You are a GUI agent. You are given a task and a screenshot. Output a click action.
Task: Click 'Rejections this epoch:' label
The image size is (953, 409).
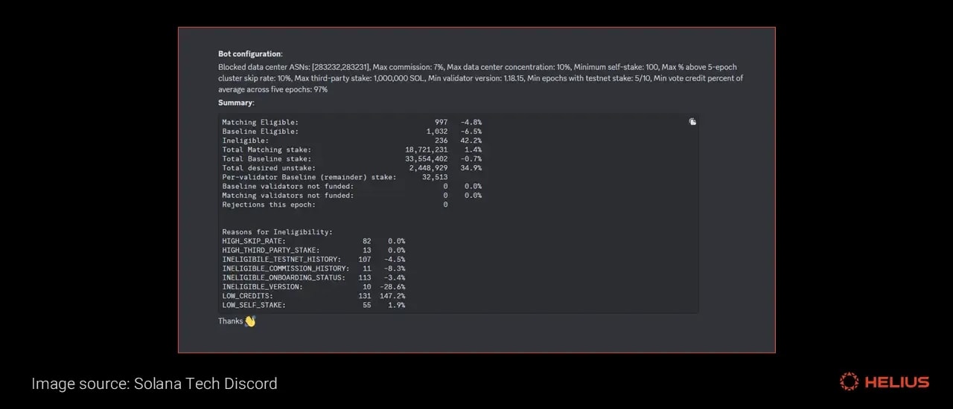(269, 204)
